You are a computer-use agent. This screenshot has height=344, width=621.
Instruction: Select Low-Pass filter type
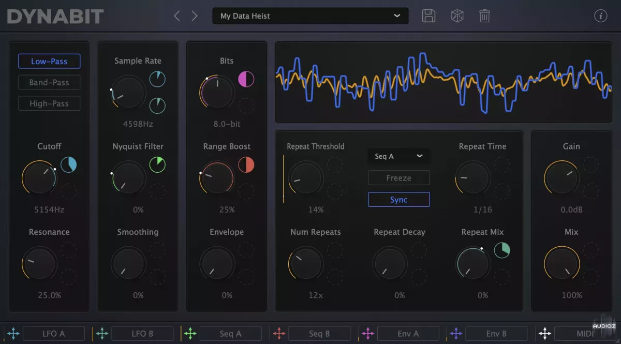tap(49, 61)
